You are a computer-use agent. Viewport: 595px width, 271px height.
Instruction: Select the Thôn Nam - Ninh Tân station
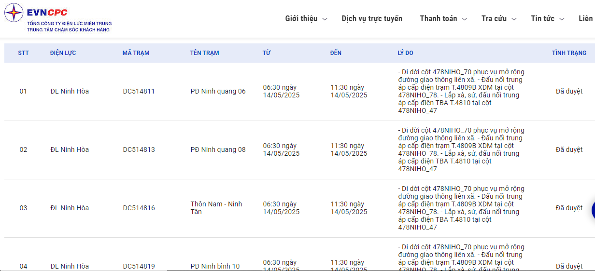point(216,208)
